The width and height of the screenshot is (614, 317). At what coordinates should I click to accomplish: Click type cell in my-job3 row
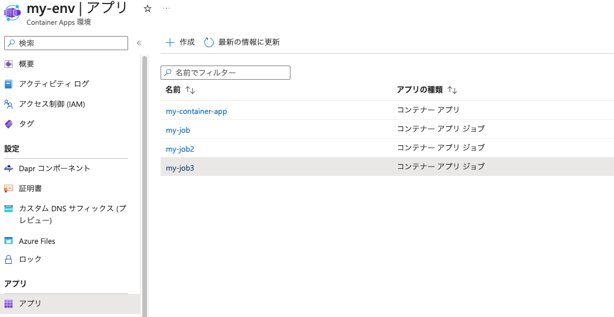(441, 166)
